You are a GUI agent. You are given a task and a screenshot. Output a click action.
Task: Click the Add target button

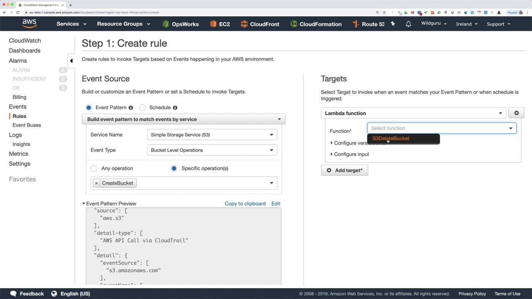pyautogui.click(x=345, y=170)
